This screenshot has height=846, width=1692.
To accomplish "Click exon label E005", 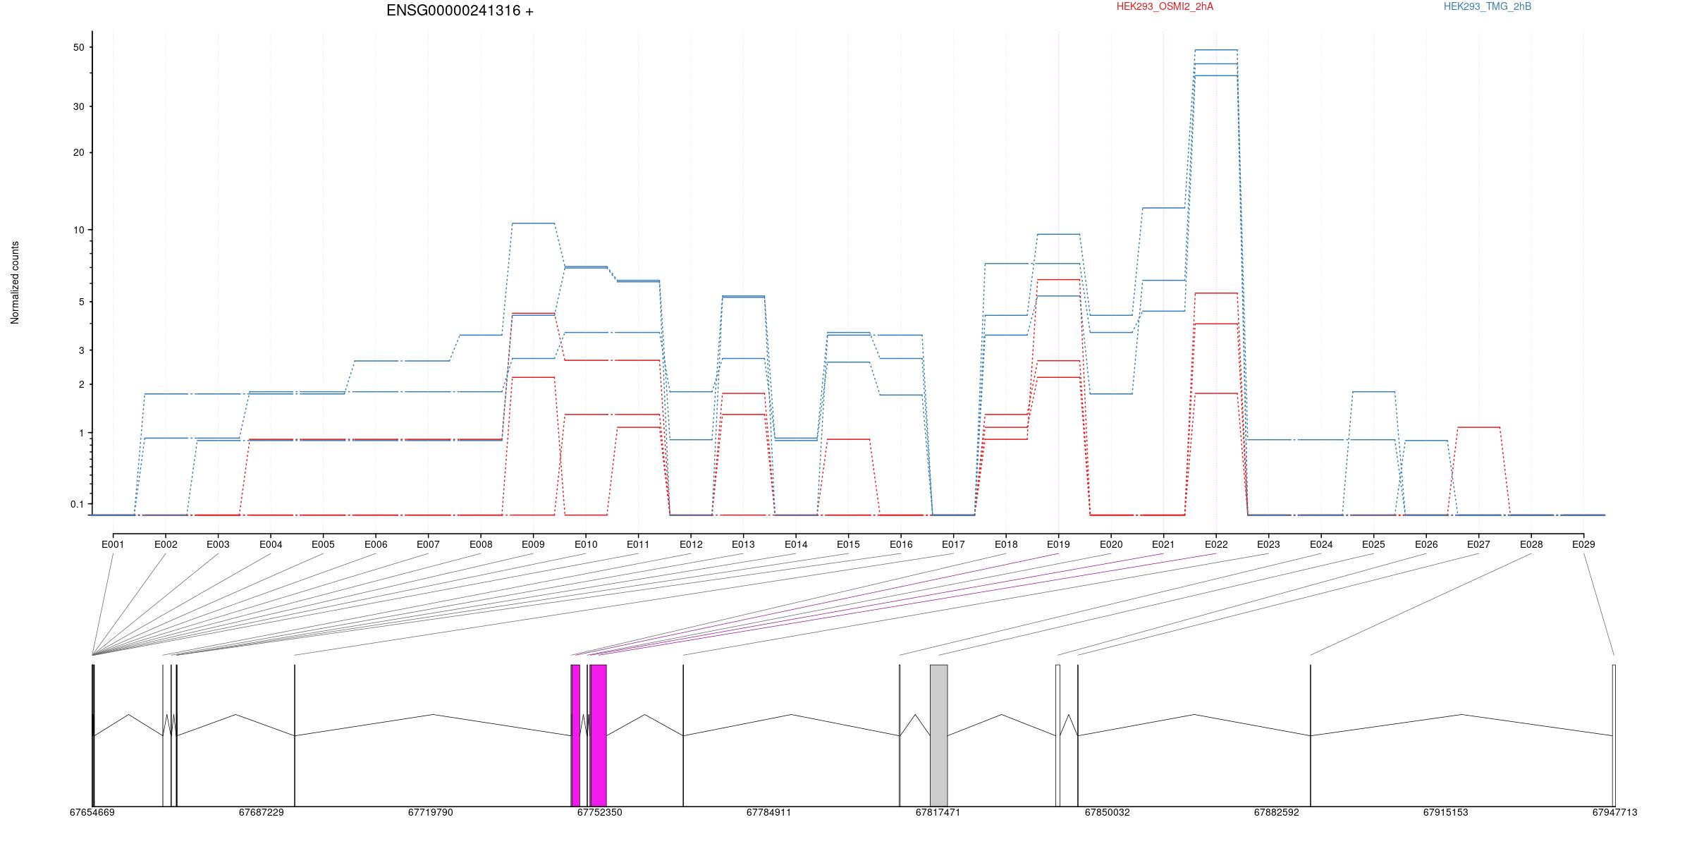I will pyautogui.click(x=323, y=544).
